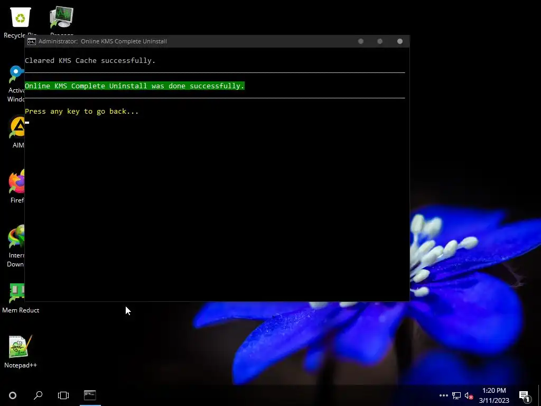Image resolution: width=541 pixels, height=406 pixels.
Task: Click the green highlighted uninstall success message
Action: [135, 86]
